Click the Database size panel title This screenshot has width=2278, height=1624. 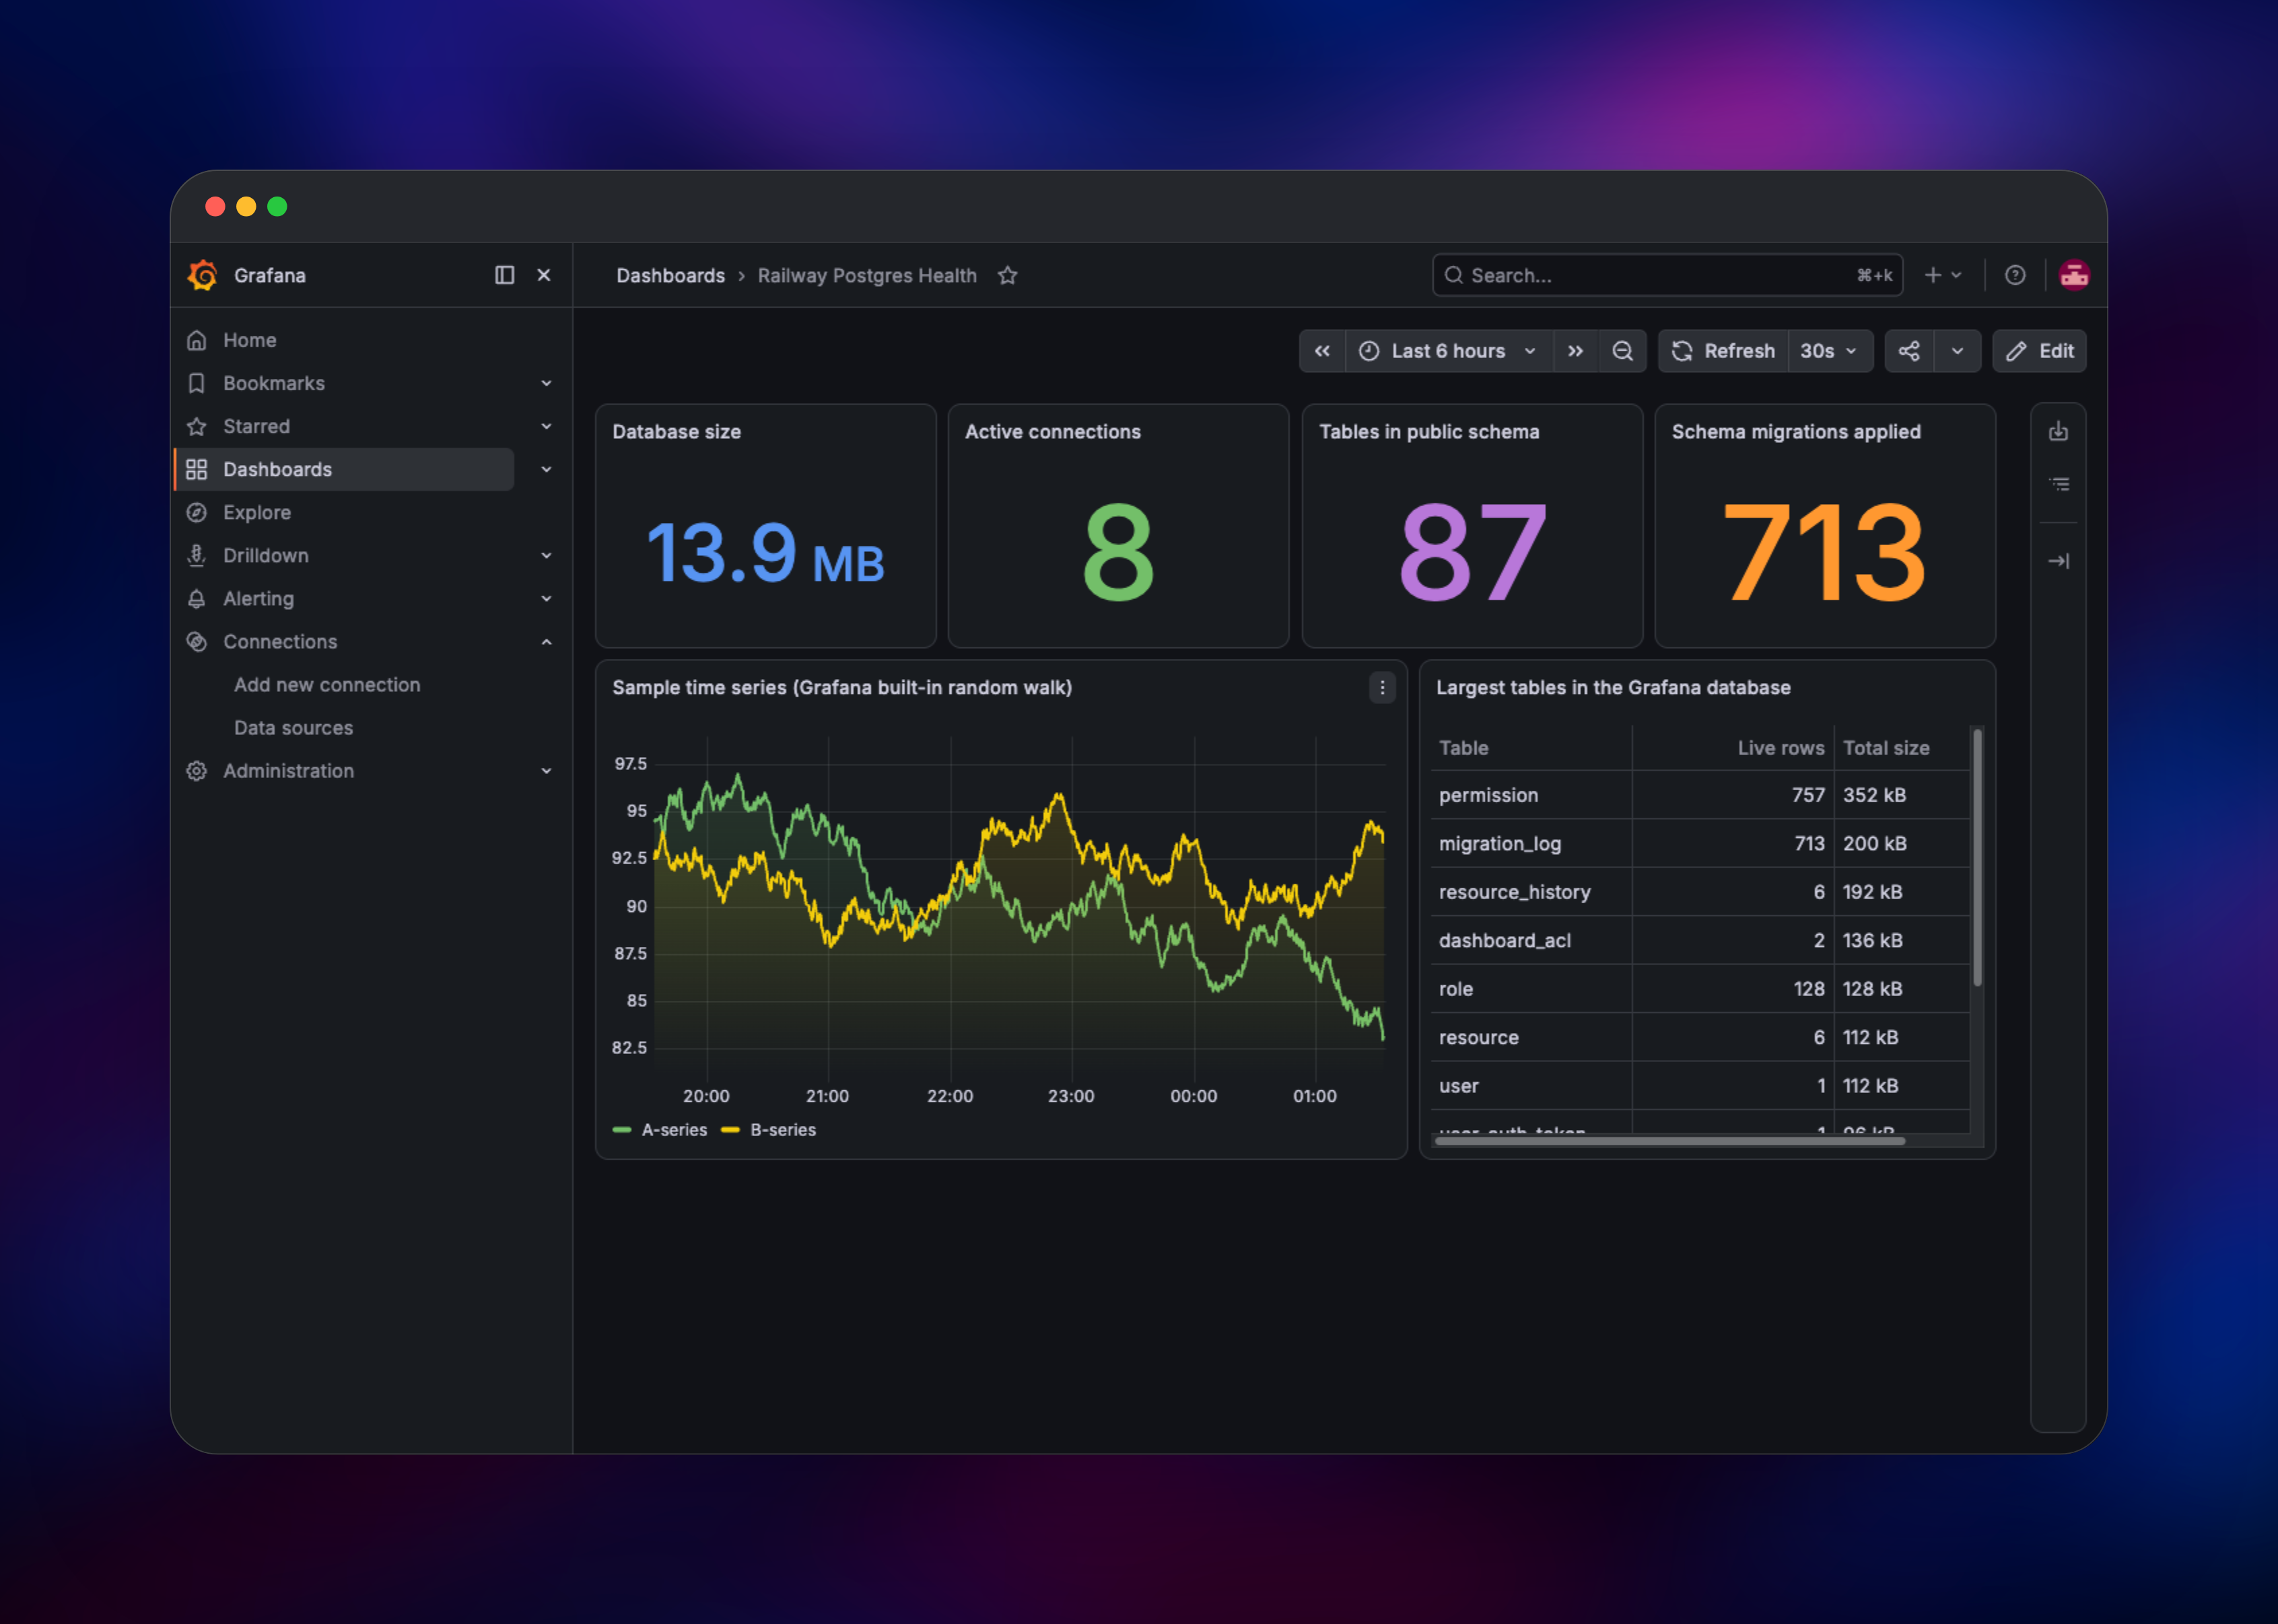point(676,432)
